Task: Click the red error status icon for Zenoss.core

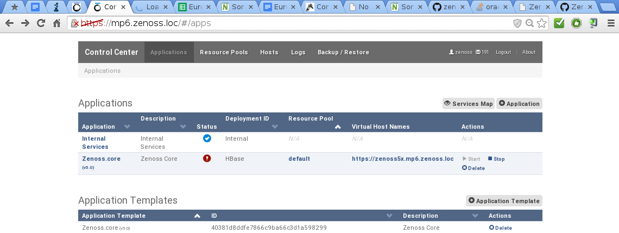Action: pos(207,159)
